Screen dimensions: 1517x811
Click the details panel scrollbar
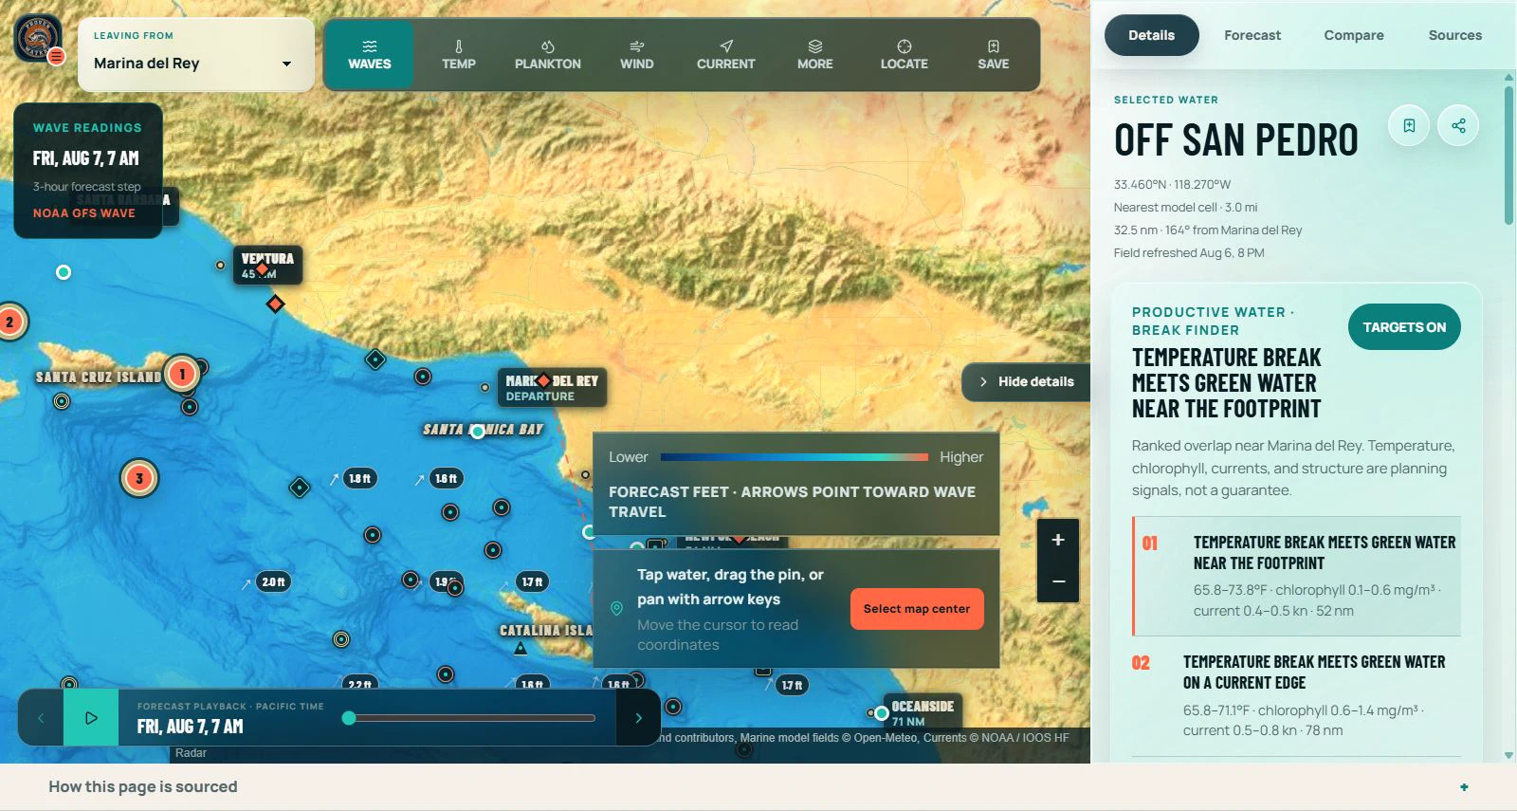click(x=1508, y=157)
